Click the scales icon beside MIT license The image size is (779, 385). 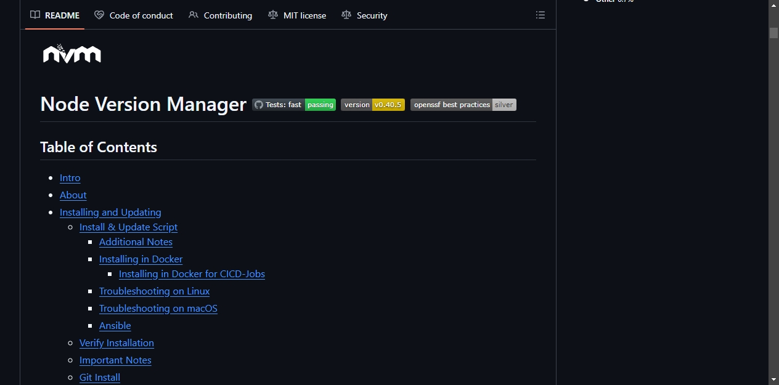click(x=273, y=15)
